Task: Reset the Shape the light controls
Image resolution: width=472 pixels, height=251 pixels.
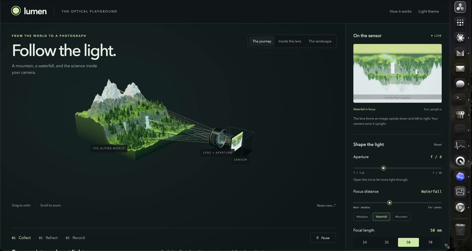Action: 438,145
